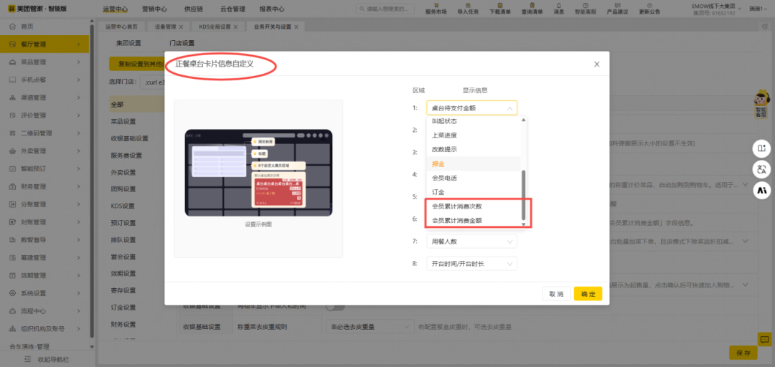Collapse the 桌台待支付金额 dropdown for area 1
775x367 pixels.
[509, 108]
